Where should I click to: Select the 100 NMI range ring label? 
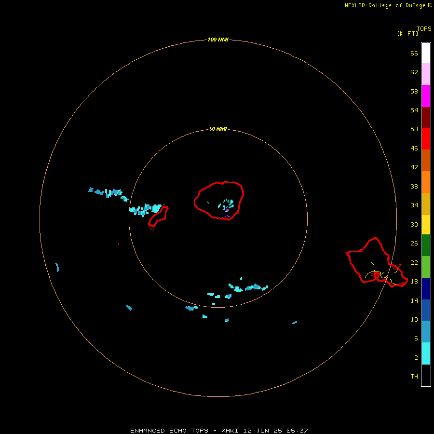[x=218, y=40]
